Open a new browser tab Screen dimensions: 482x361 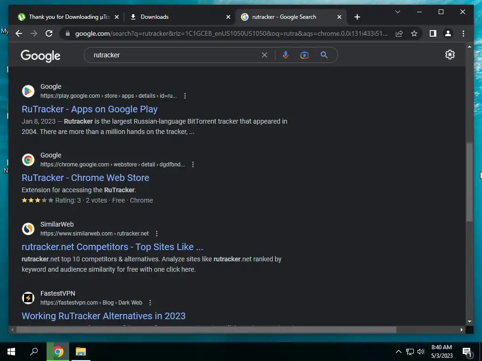[x=357, y=17]
